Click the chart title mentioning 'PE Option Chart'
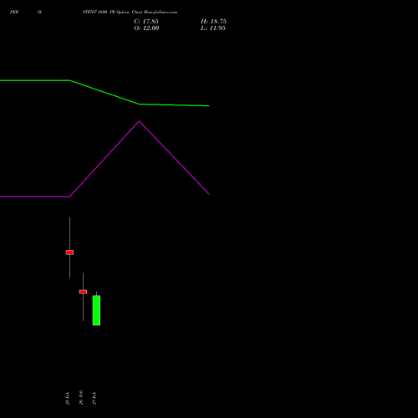Viewport: 418px width, 418px height. click(x=130, y=12)
